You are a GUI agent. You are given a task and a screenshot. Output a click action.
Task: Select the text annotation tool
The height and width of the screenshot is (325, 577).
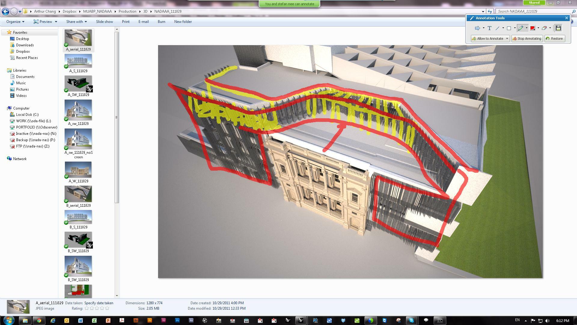tap(490, 28)
